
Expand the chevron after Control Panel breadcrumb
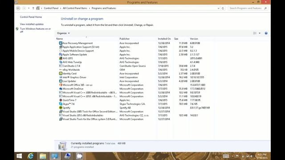click(x=61, y=8)
